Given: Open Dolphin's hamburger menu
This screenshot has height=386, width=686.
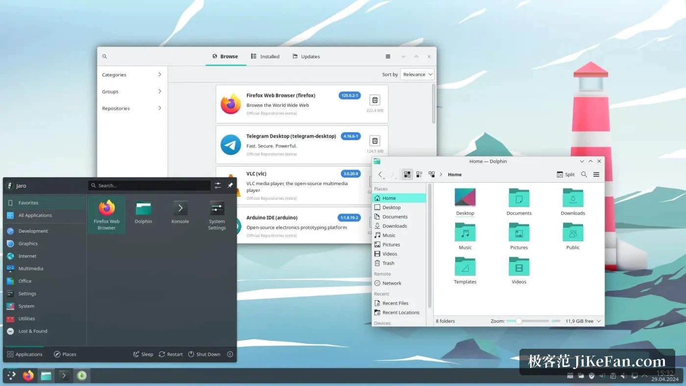Looking at the screenshot, I should 596,174.
